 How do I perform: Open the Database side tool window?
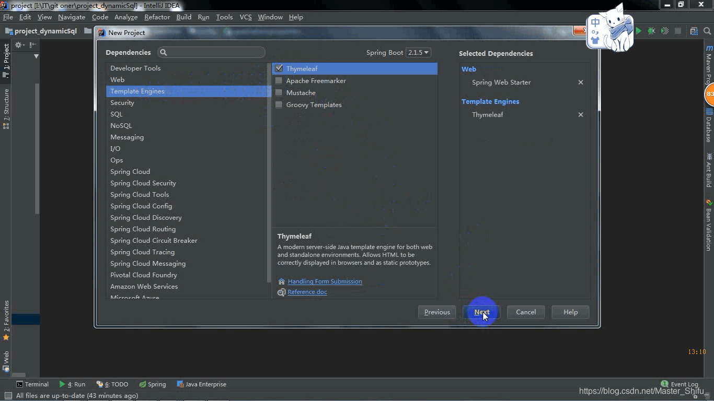click(709, 125)
